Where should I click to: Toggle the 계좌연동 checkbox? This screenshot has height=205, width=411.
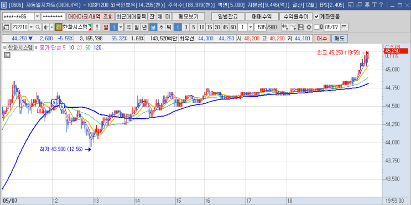pyautogui.click(x=316, y=17)
